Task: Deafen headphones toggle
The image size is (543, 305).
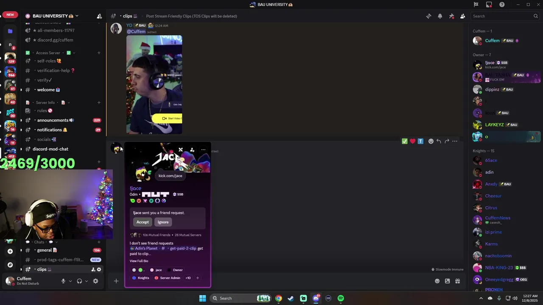Action: 79,281
